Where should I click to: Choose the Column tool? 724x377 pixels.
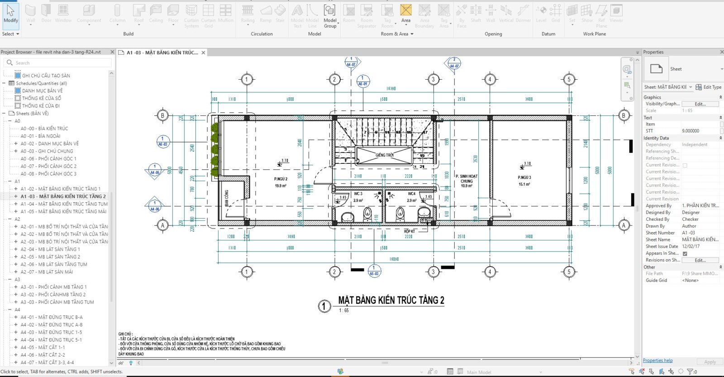point(117,14)
